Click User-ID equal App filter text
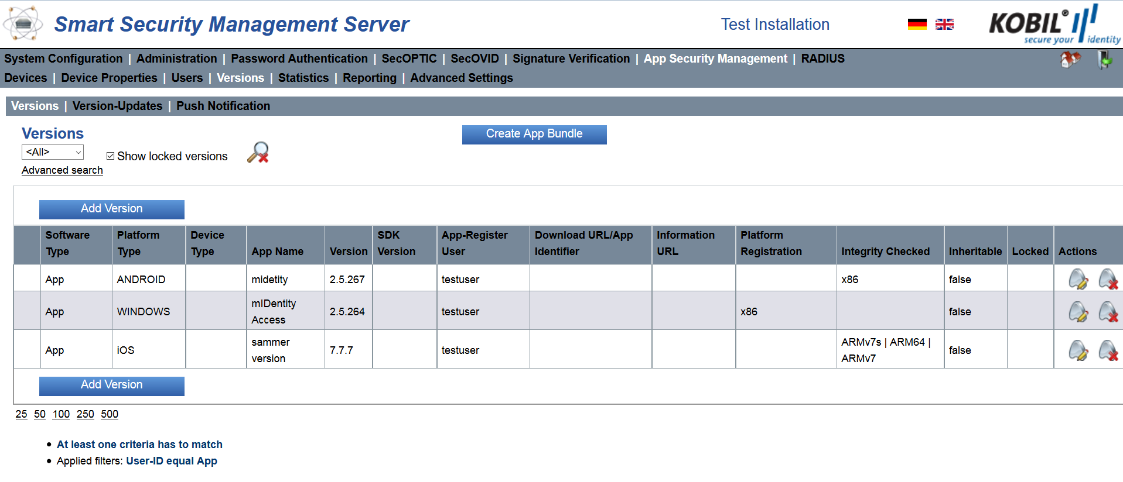Screen dimensions: 1123x482 tap(172, 461)
